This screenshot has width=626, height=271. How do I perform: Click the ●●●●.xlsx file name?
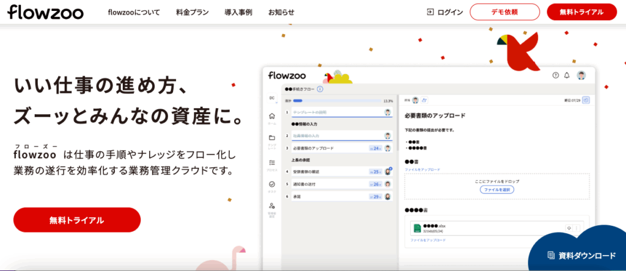click(x=434, y=226)
